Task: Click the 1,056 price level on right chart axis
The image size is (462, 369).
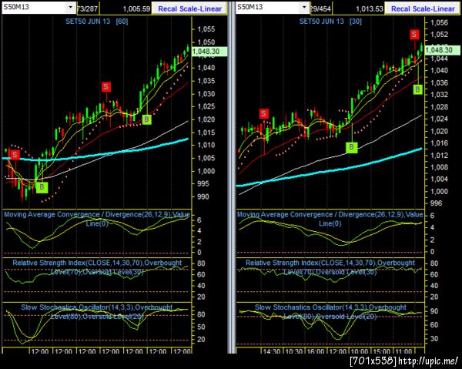Action: (x=439, y=22)
